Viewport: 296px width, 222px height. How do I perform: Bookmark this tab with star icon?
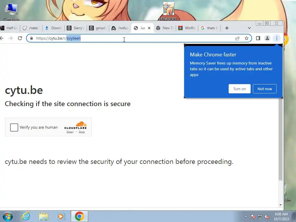[247, 38]
